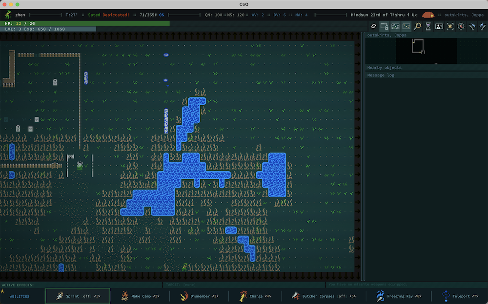Expand the Message log panel header
488x304 pixels.
427,75
